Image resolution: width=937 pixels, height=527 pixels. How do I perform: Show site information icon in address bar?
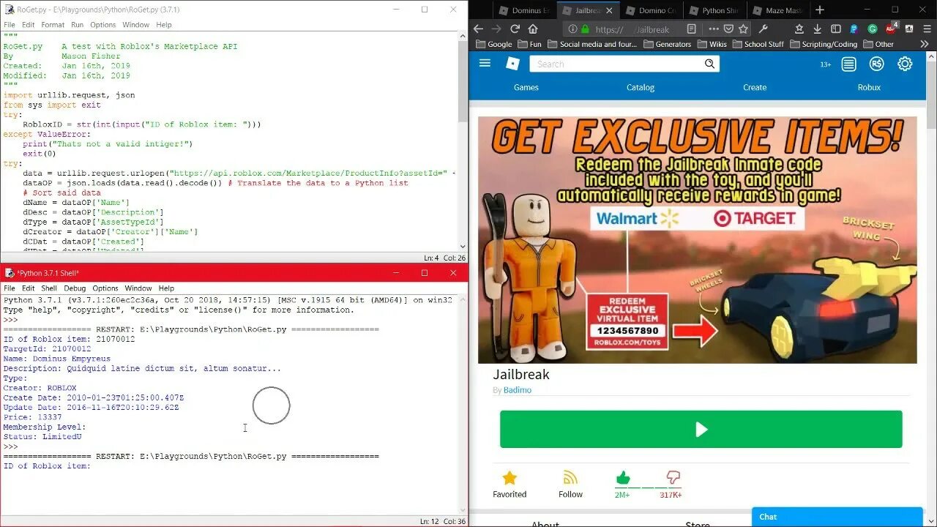coord(572,29)
